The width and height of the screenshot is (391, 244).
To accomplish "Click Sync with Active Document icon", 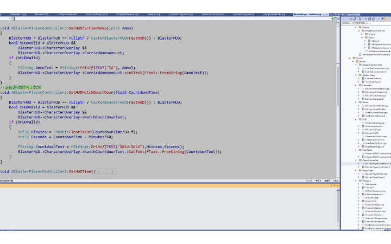I will coord(366,19).
